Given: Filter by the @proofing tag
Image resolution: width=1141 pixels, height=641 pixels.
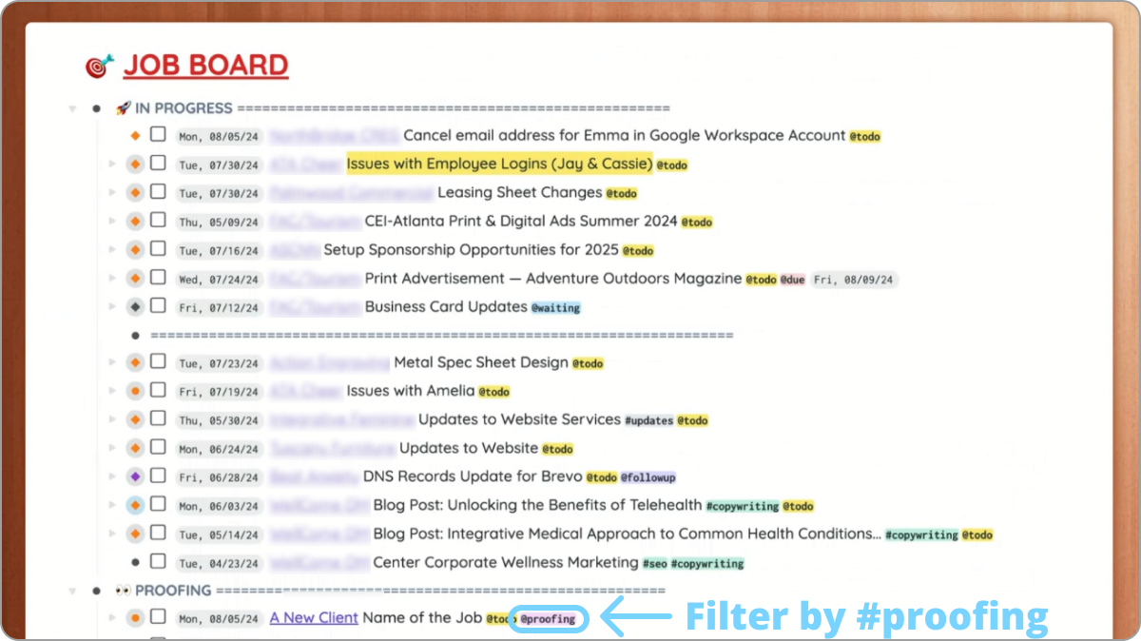Looking at the screenshot, I should coord(548,619).
